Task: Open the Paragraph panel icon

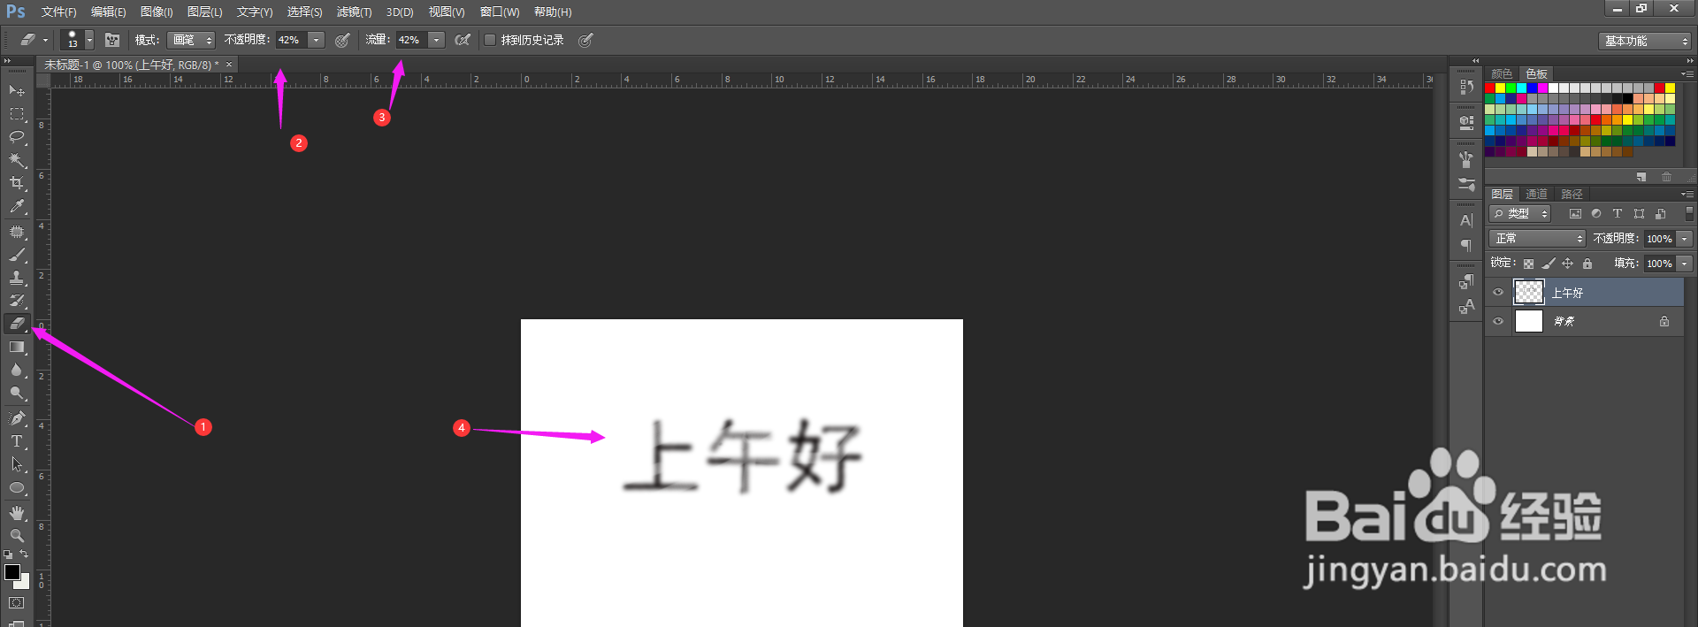Action: coord(1466,245)
